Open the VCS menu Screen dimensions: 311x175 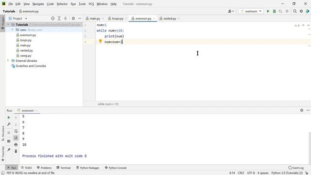91,4
